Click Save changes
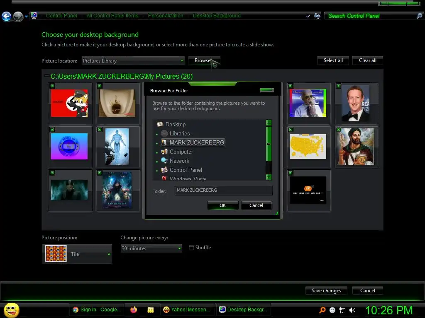 click(326, 291)
